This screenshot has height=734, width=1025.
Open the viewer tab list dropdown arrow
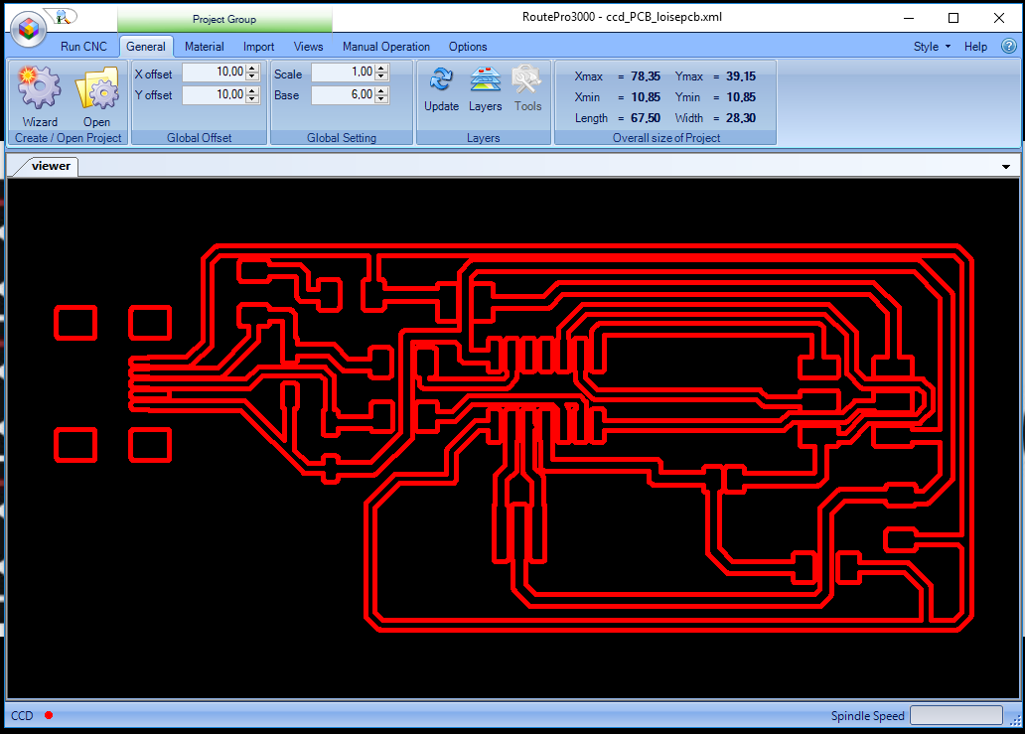pos(1006,167)
